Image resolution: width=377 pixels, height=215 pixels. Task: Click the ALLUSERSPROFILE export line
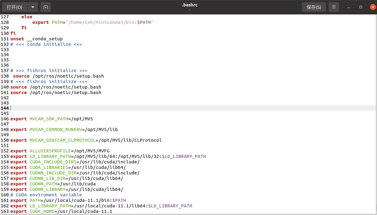tap(60, 151)
